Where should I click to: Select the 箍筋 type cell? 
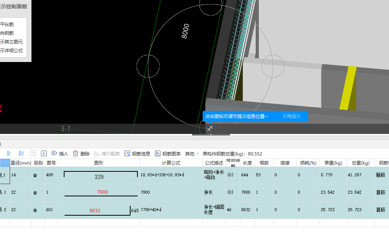[382, 175]
